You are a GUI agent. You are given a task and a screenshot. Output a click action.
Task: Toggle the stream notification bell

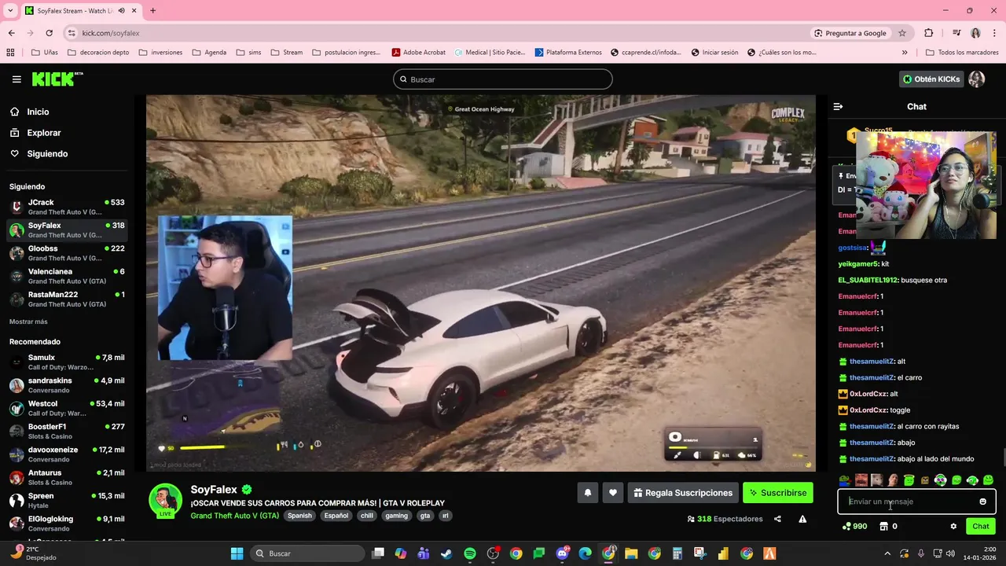(x=587, y=493)
